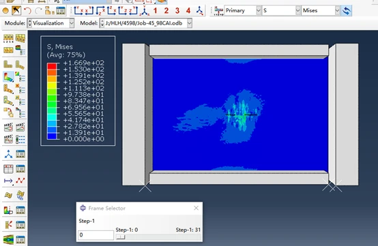Open the S output variable dropdown

tap(281, 11)
